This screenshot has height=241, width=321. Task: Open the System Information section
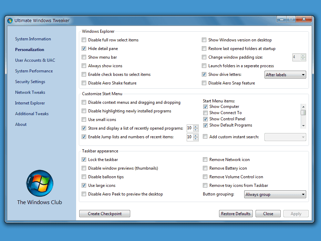(33, 39)
